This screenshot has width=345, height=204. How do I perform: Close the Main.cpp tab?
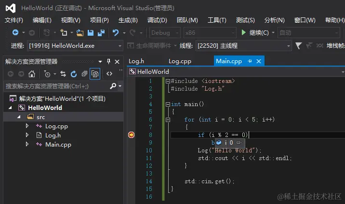coord(259,61)
